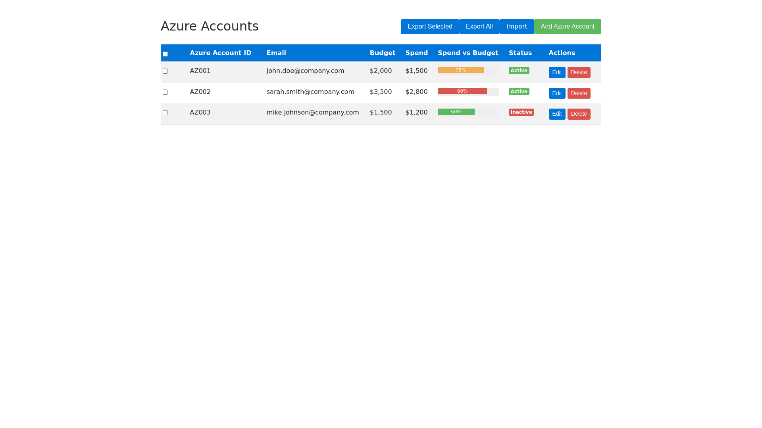The image size is (762, 428).
Task: Click the Export Selected button
Action: 430,27
